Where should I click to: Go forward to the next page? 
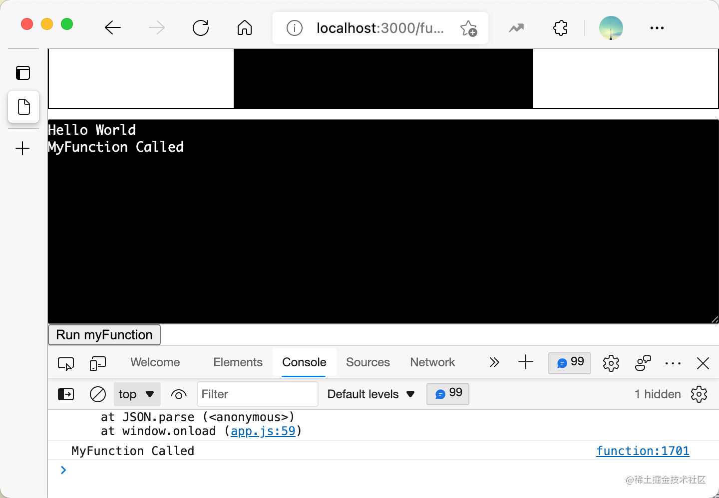157,28
